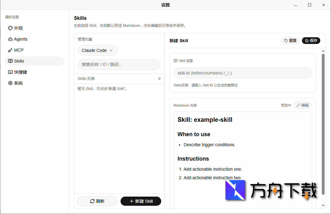Click the pencil icon on the 编辑 button
This screenshot has height=214, width=331.
coord(298,105)
